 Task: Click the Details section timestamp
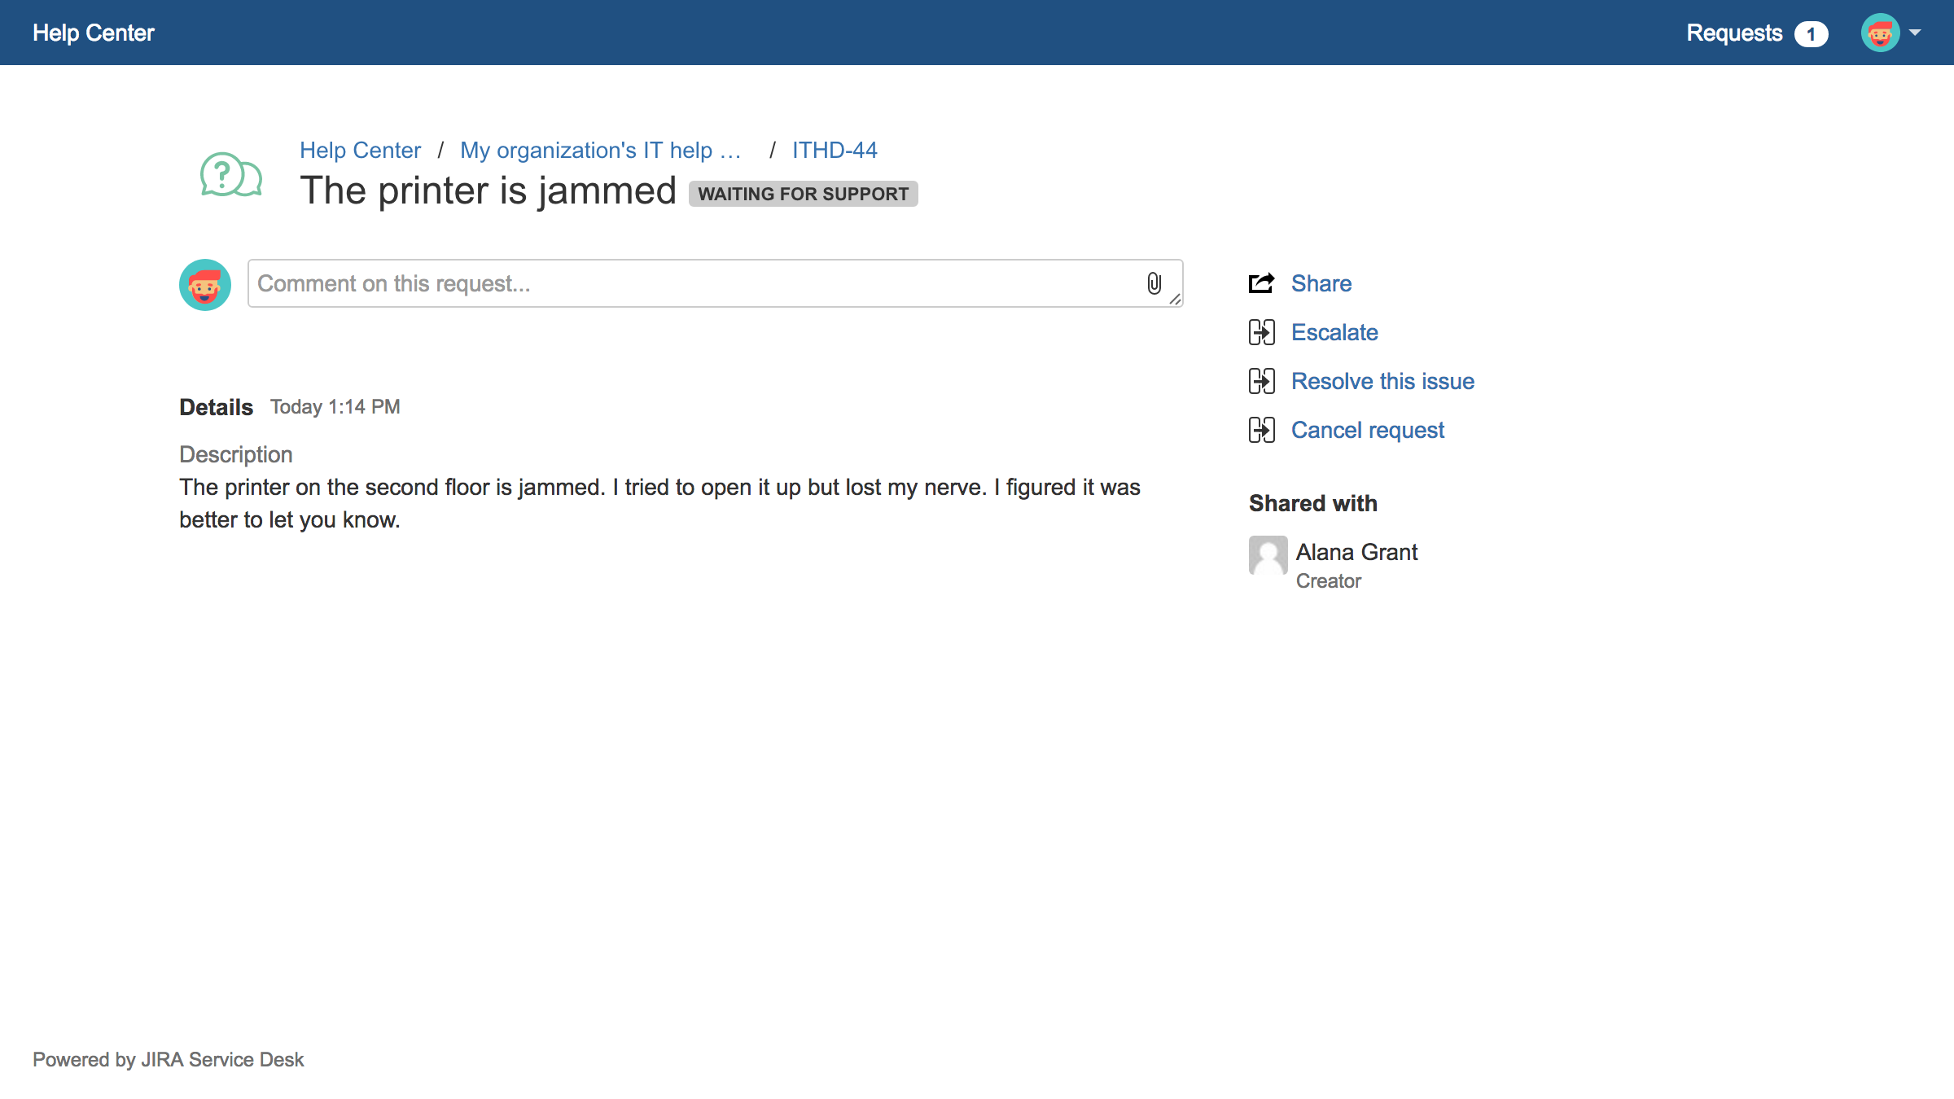335,406
